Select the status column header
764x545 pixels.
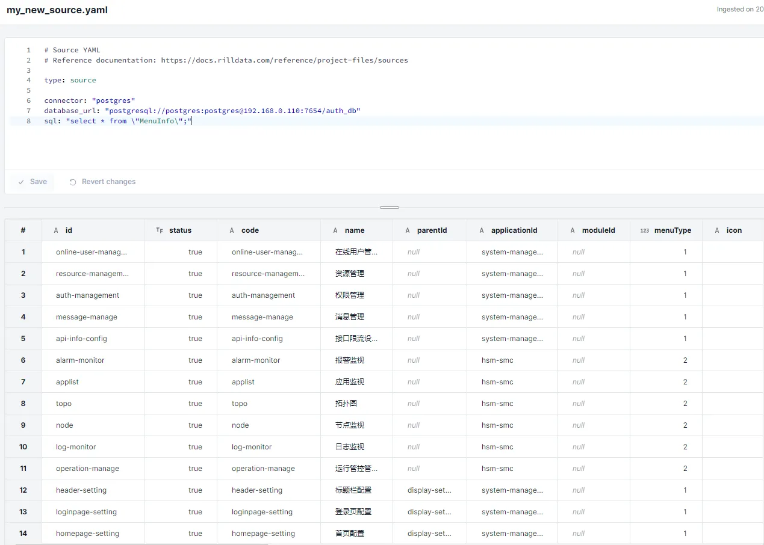pyautogui.click(x=181, y=230)
